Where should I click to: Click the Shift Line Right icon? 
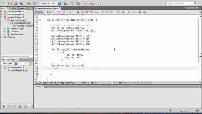click(x=122, y=12)
